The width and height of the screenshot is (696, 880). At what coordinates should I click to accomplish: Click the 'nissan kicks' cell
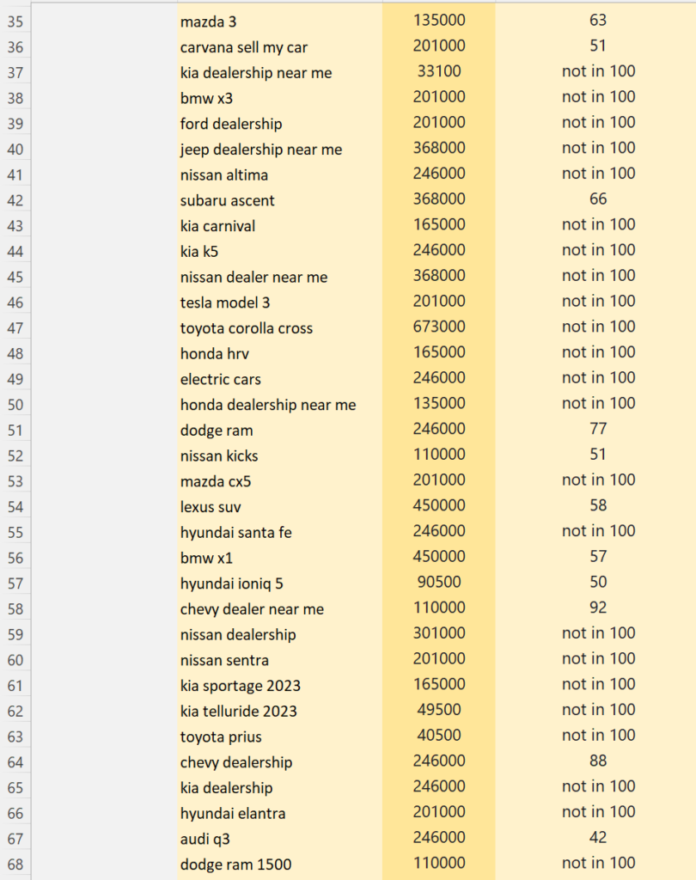click(x=279, y=455)
